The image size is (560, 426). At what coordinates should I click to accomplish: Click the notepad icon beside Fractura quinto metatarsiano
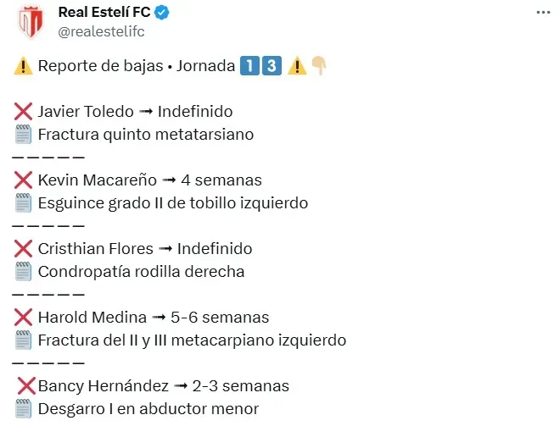tap(24, 134)
